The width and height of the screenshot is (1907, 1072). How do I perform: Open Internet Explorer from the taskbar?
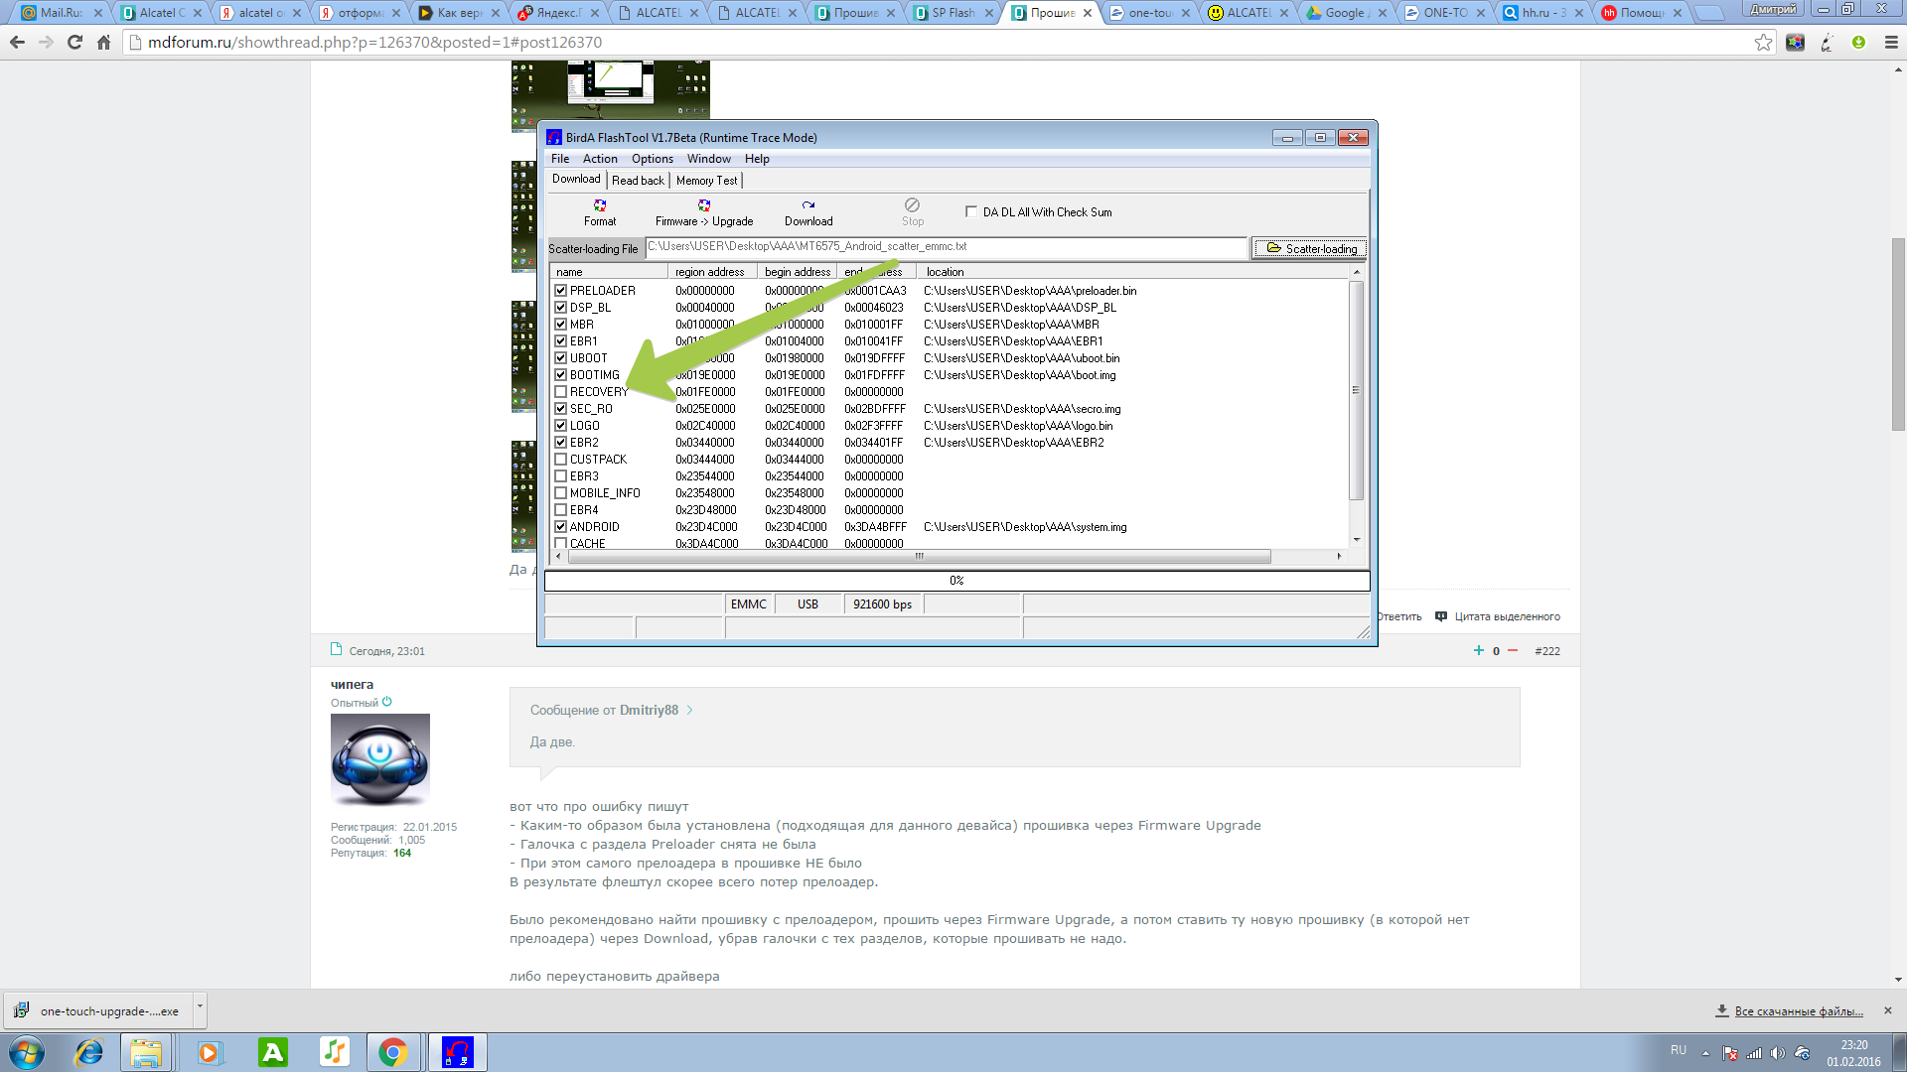[x=89, y=1052]
